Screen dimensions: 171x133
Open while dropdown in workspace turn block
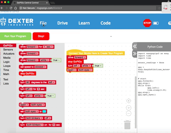click(x=86, y=66)
